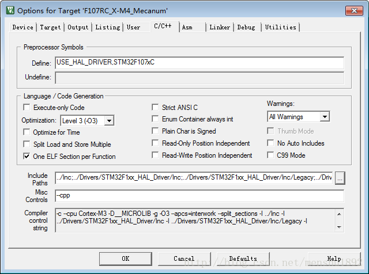The image size is (369, 274).
Task: Enable Execute-only Code checkbox
Action: tap(27, 108)
